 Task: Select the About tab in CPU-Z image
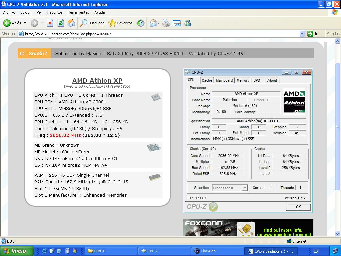pos(272,80)
